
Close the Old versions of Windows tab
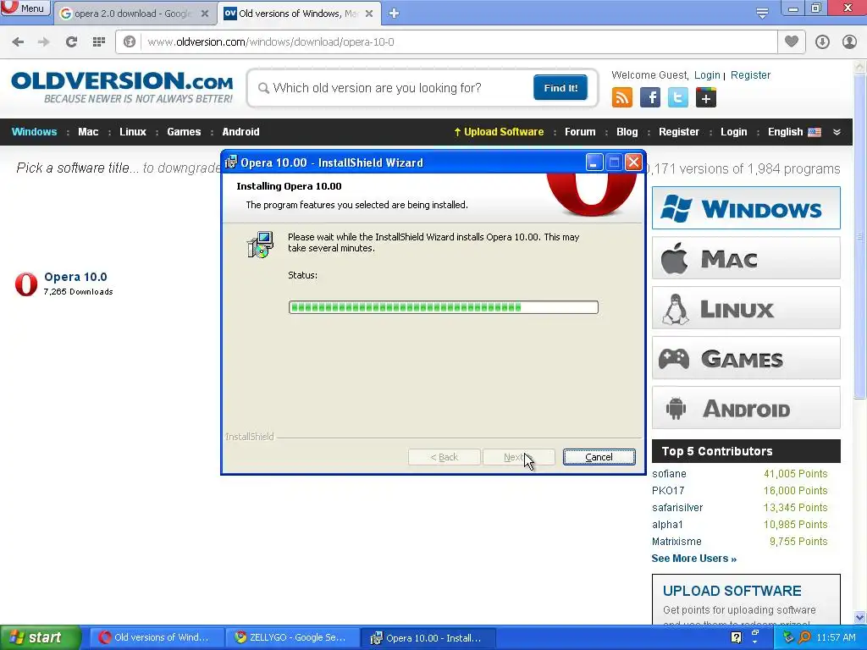coord(369,14)
